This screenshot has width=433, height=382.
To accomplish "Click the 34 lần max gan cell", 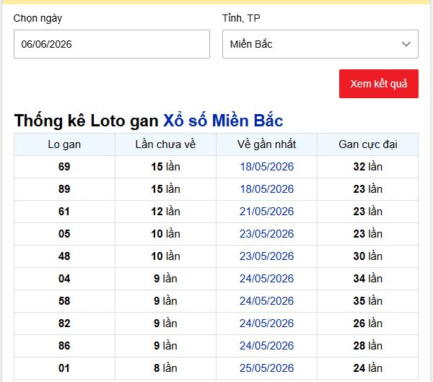I will [368, 279].
